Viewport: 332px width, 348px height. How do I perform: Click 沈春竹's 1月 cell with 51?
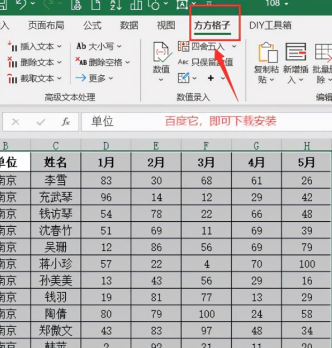106,230
